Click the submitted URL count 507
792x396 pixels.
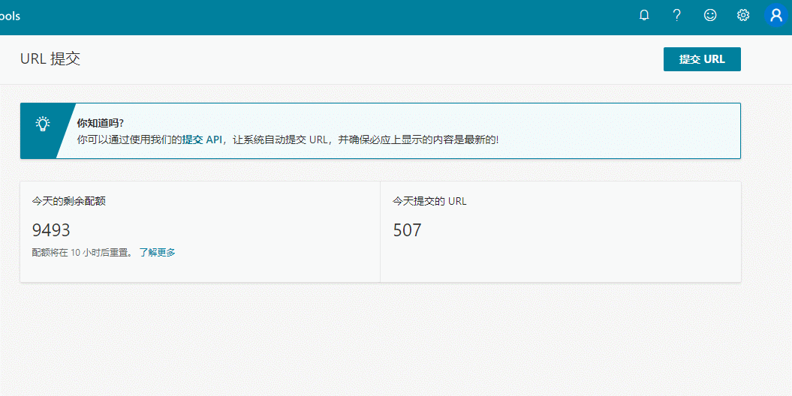(x=408, y=230)
